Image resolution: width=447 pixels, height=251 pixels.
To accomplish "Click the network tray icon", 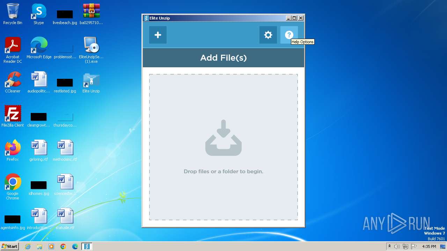I will click(x=405, y=246).
